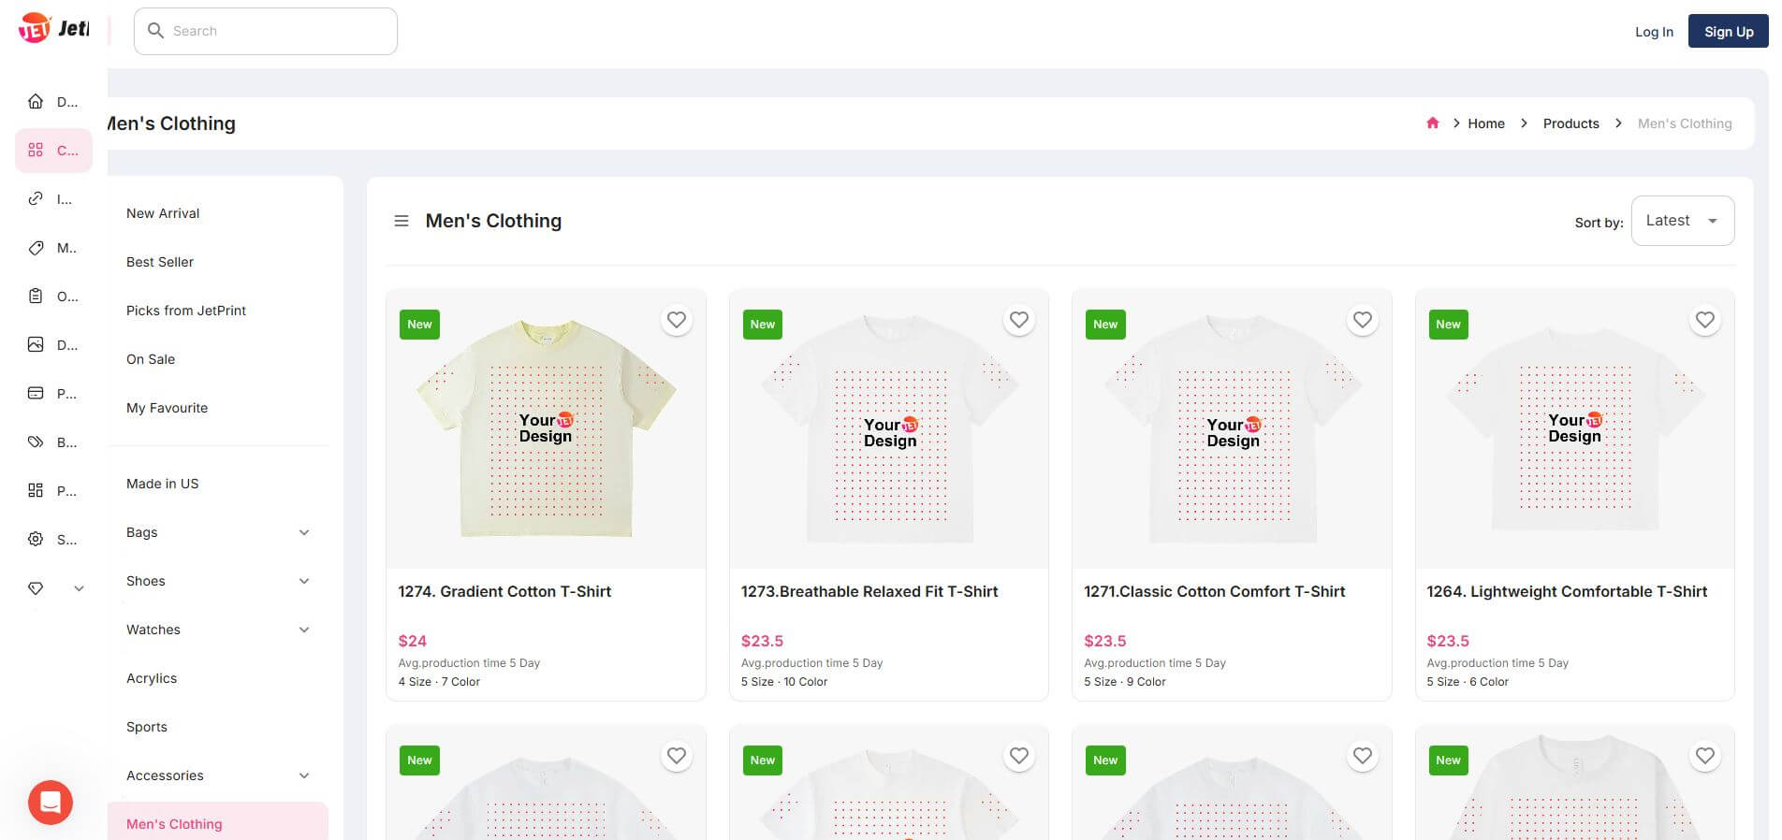Favorite the Breathable Relaxed Fit T-Shirt heart
This screenshot has width=1782, height=840.
(1019, 320)
